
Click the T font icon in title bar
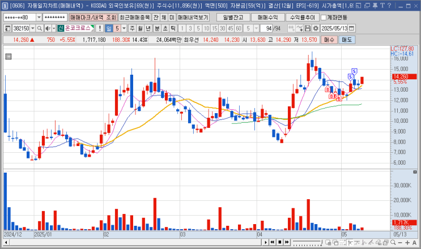382,5
